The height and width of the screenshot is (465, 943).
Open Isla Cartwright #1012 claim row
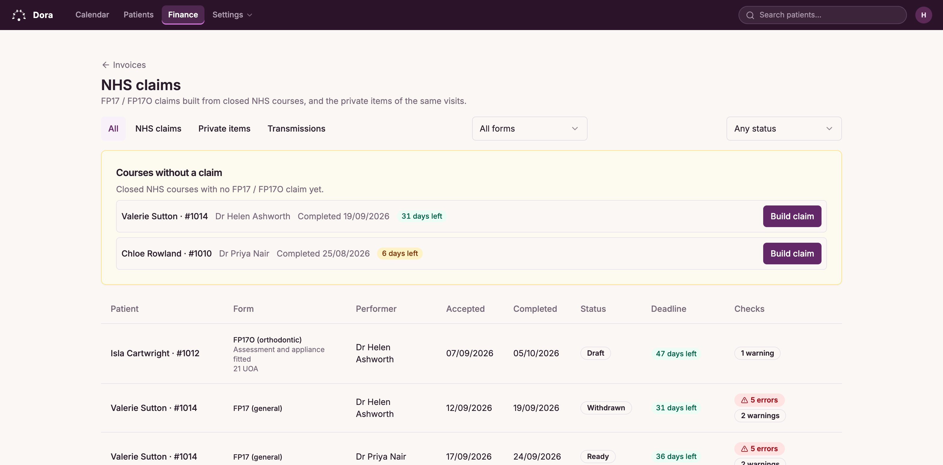[x=471, y=354]
